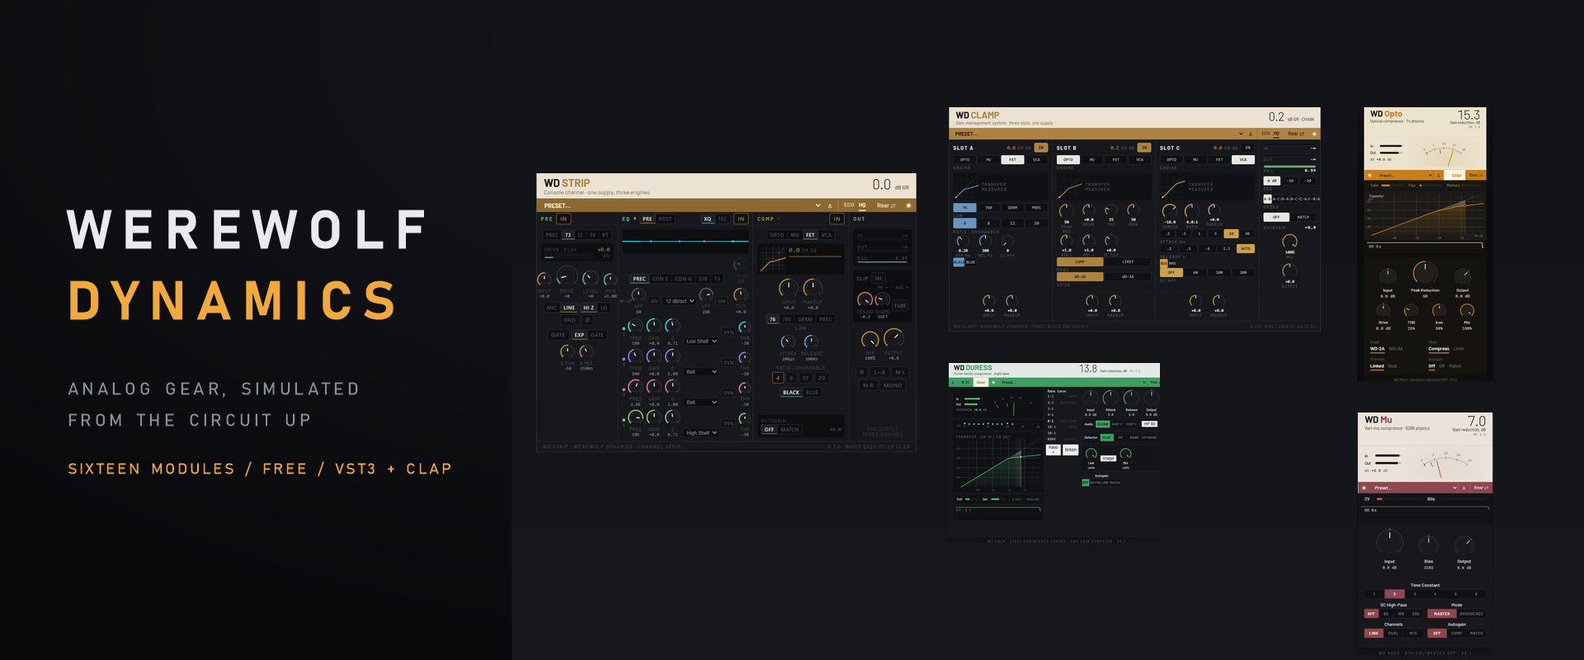Screen dimensions: 1584x660
Task: Click WD Strip EQ curve display
Action: [686, 241]
